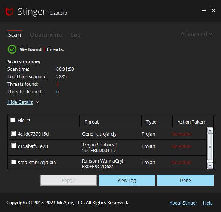Screen dimensions: 221x212
Task: Click the 'Threats found:' label
Action: click(23, 84)
